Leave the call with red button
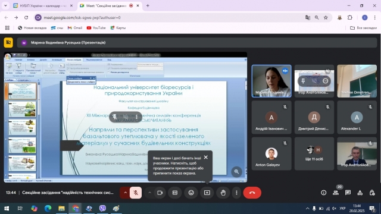Screen dimensions: 381x214 (x=252, y=193)
